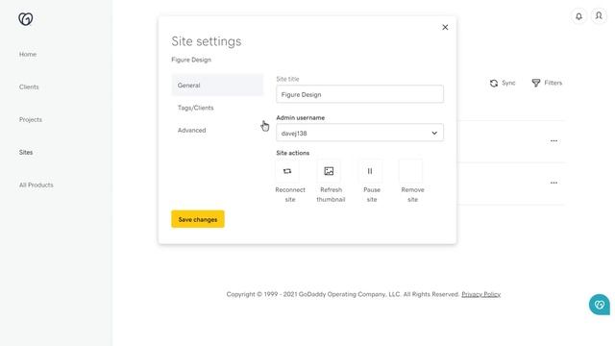This screenshot has width=615, height=346.
Task: Open Sites in sidebar
Action: 26,152
